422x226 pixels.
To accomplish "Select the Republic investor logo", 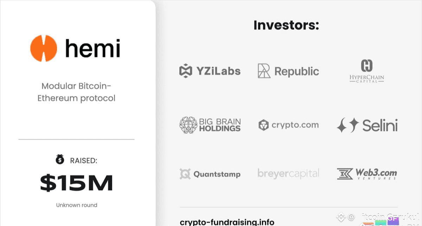I will (x=288, y=71).
